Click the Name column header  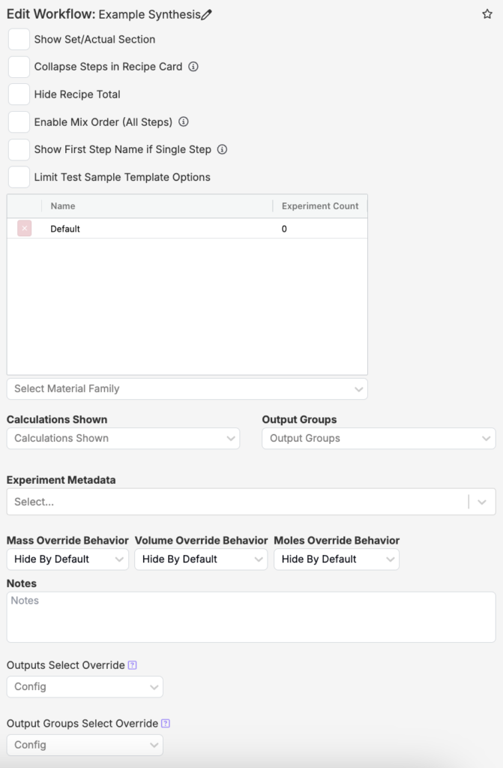(x=63, y=206)
